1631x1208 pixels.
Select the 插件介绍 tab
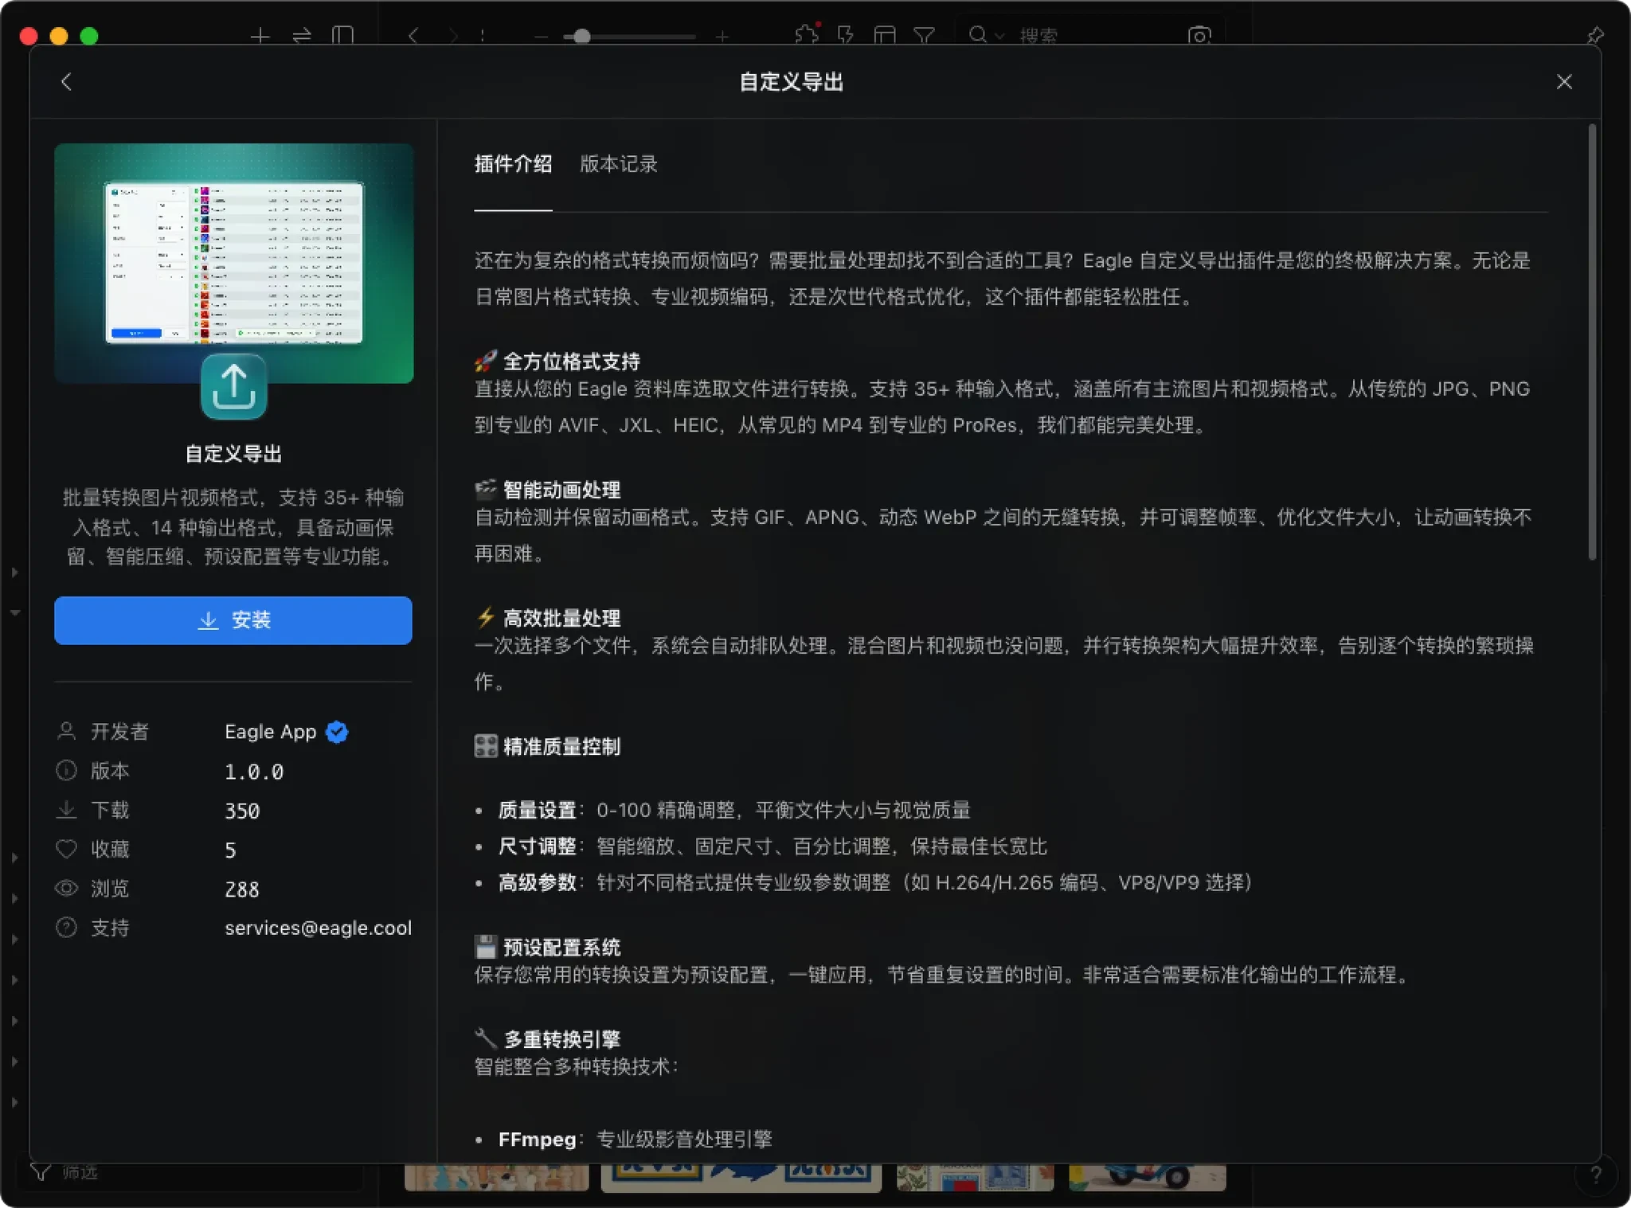tap(513, 164)
